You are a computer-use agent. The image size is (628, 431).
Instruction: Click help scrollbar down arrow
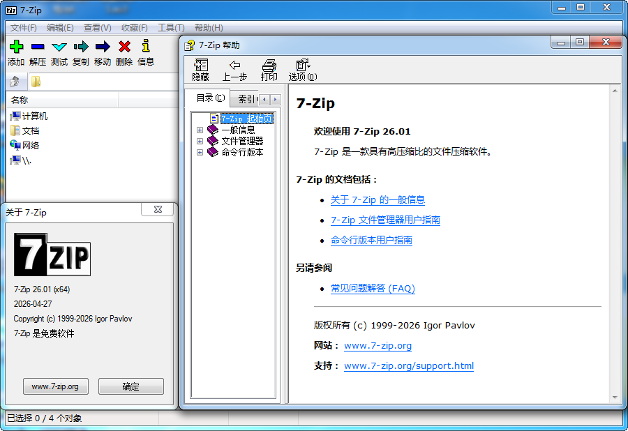click(615, 398)
